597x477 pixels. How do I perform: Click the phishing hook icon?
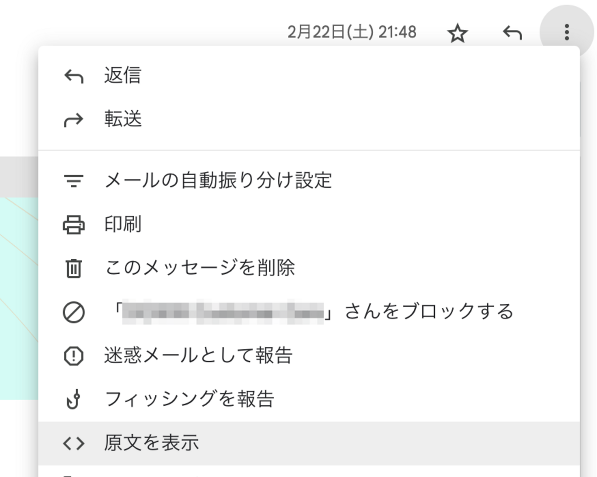[x=73, y=399]
